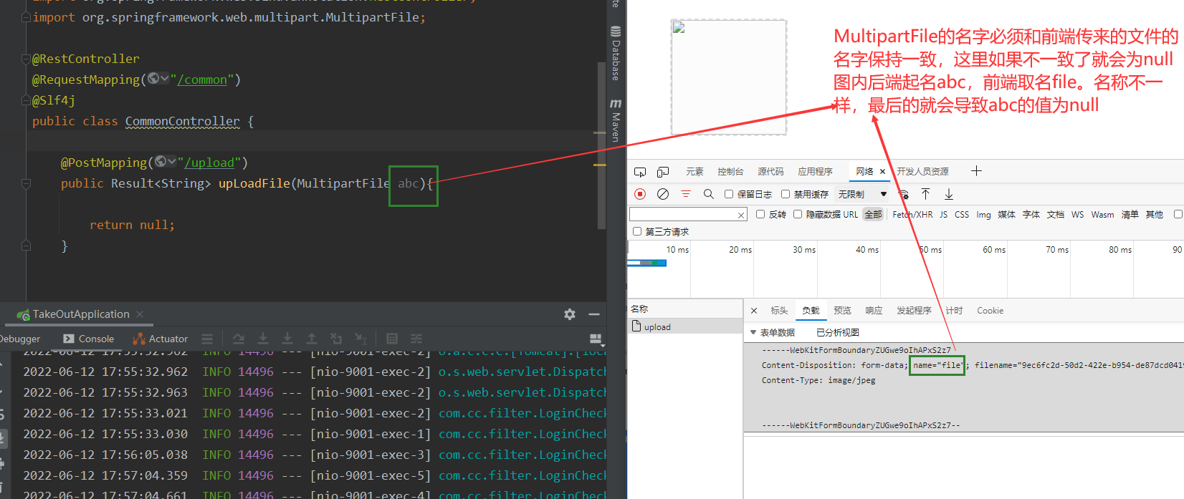This screenshot has height=499, width=1184.
Task: Clear the network log with the clear icon
Action: point(663,194)
